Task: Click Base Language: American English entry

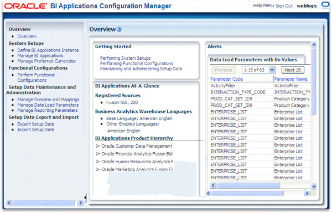Action: 139,118
